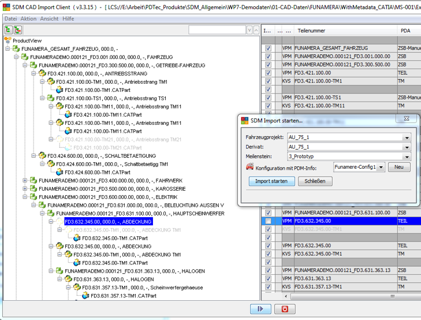Close the SDM Import starten dialog
This screenshot has height=320, width=421.
(407, 118)
